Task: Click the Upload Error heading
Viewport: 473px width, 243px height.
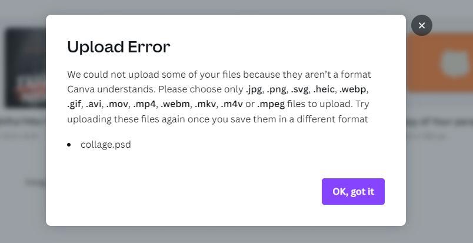Action: pyautogui.click(x=119, y=47)
